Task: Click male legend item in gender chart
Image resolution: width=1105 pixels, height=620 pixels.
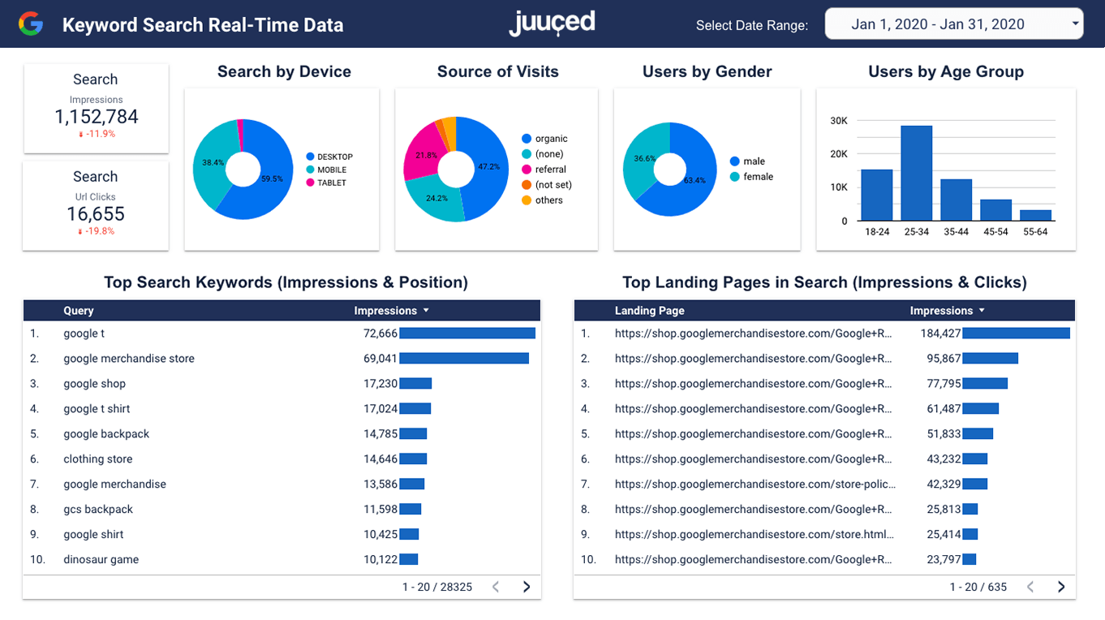Action: [x=747, y=161]
